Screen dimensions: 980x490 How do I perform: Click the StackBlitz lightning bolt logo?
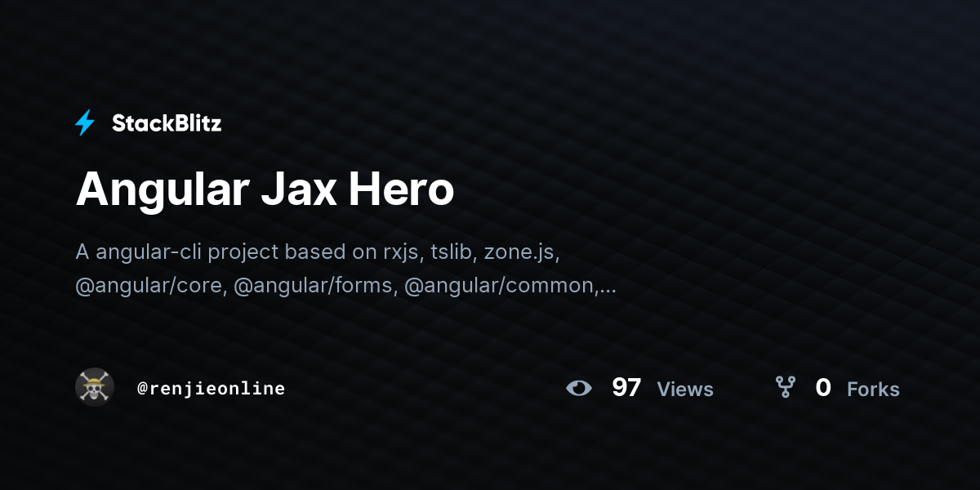click(x=85, y=123)
